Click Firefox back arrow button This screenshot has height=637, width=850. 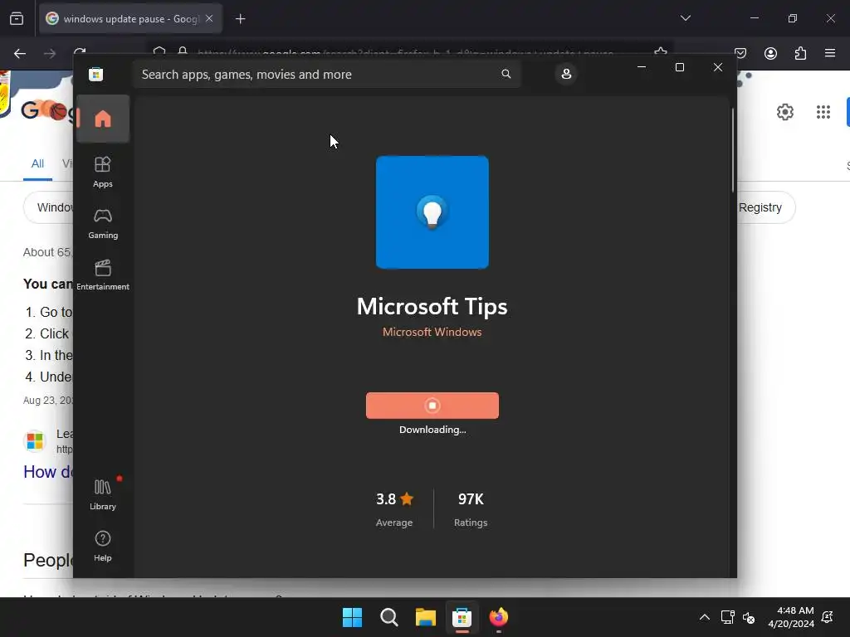coord(20,53)
